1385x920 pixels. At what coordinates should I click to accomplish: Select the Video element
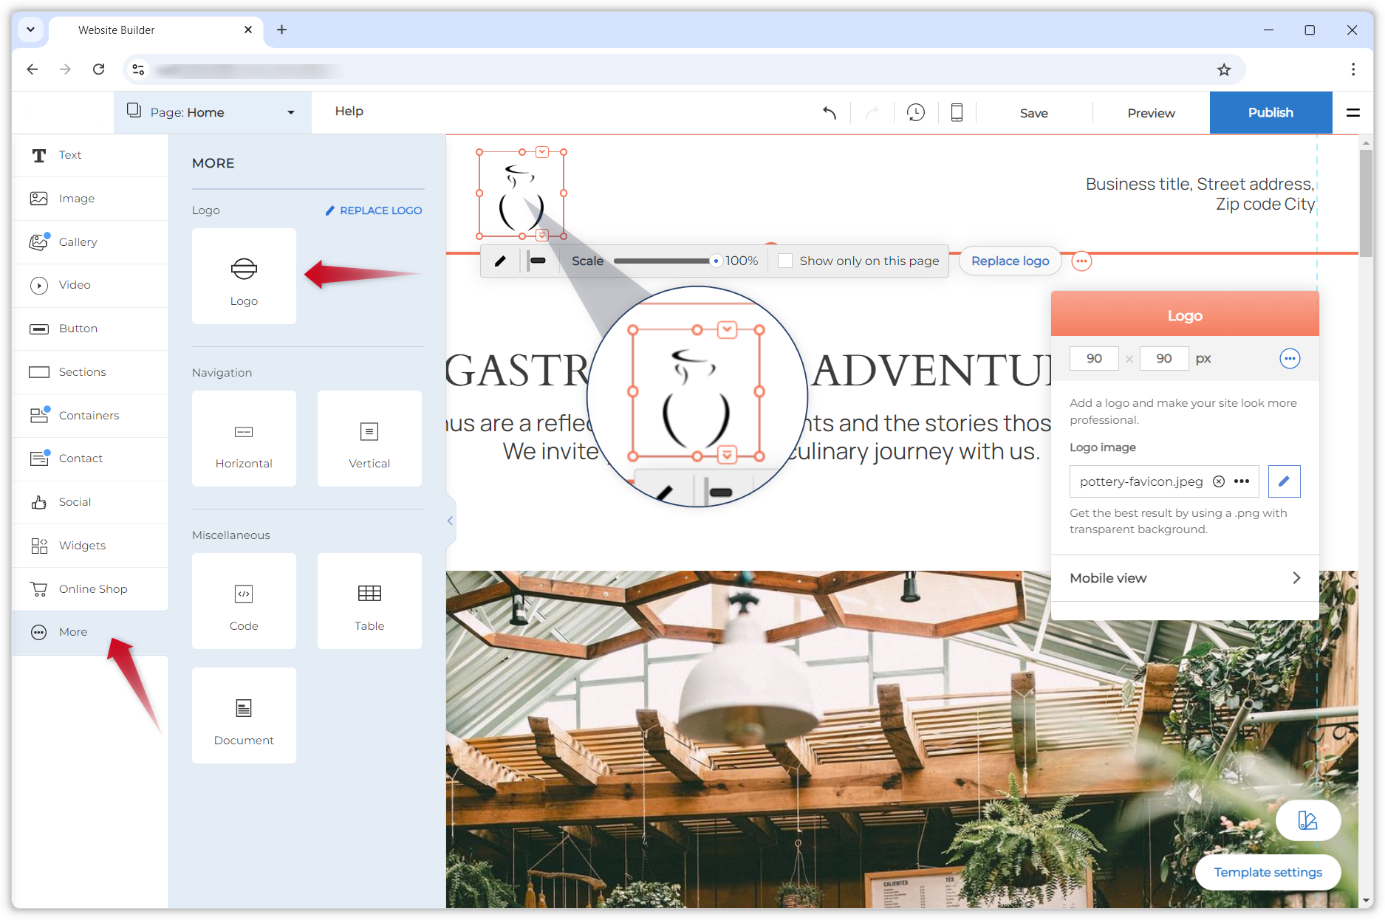pos(75,285)
